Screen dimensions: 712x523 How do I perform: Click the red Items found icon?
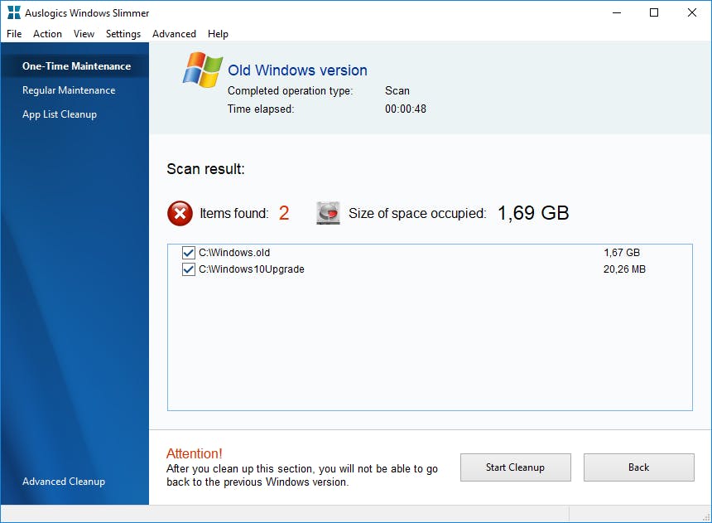coord(180,213)
